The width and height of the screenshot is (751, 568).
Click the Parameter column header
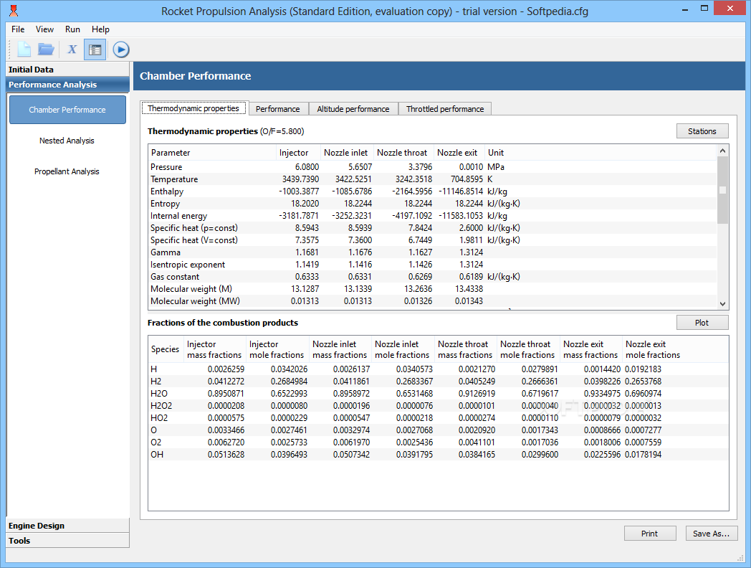coord(212,153)
